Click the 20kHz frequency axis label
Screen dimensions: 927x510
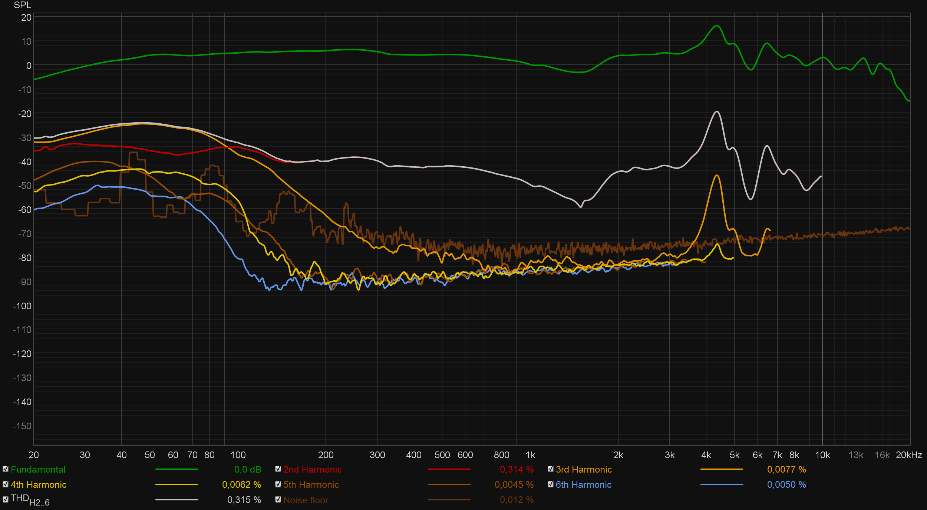click(x=908, y=455)
